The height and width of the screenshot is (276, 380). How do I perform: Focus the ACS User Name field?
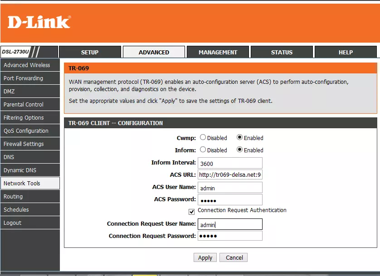[x=230, y=188]
